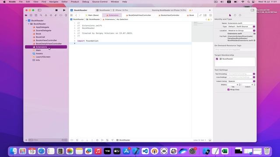Stop the running BookReader app

coord(56,10)
